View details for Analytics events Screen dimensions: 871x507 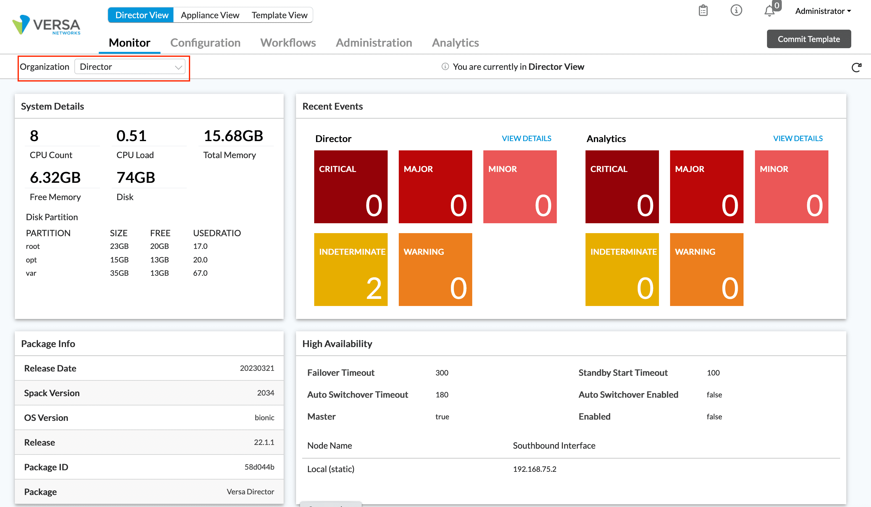pyautogui.click(x=798, y=138)
